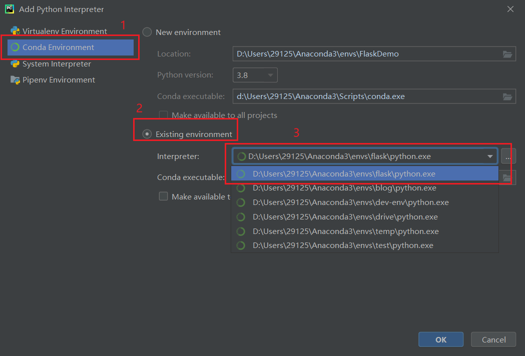Click conda icon in the Interpreter field

pos(241,156)
